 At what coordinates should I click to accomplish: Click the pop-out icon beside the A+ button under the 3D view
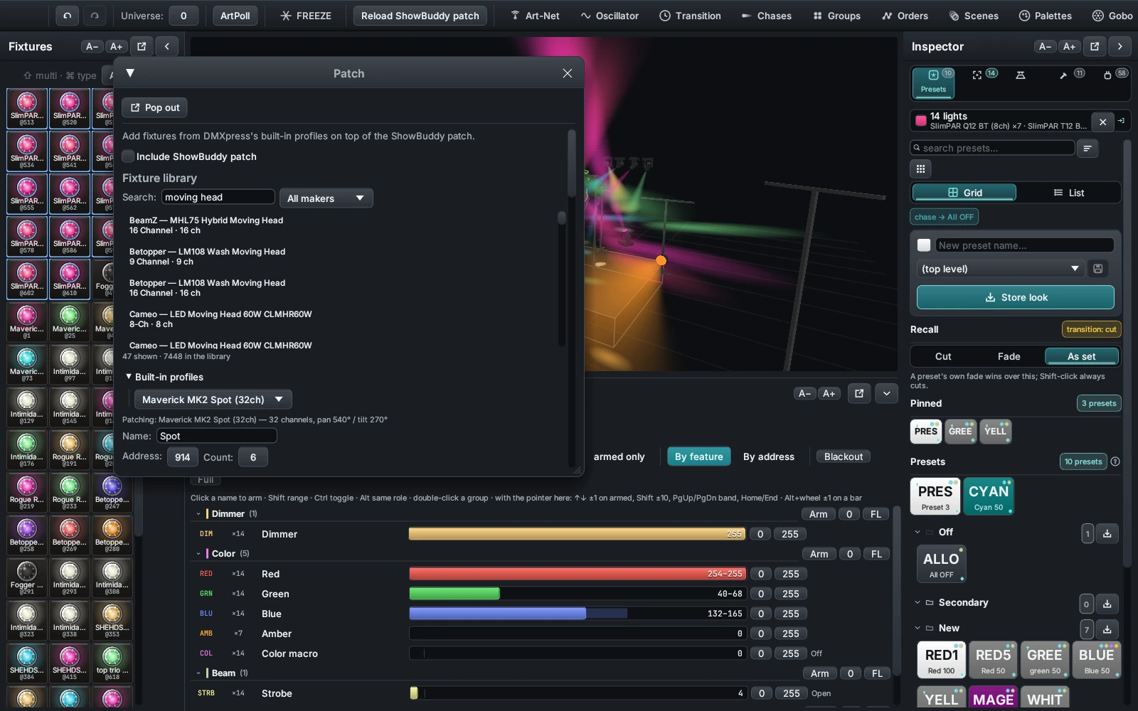point(859,393)
